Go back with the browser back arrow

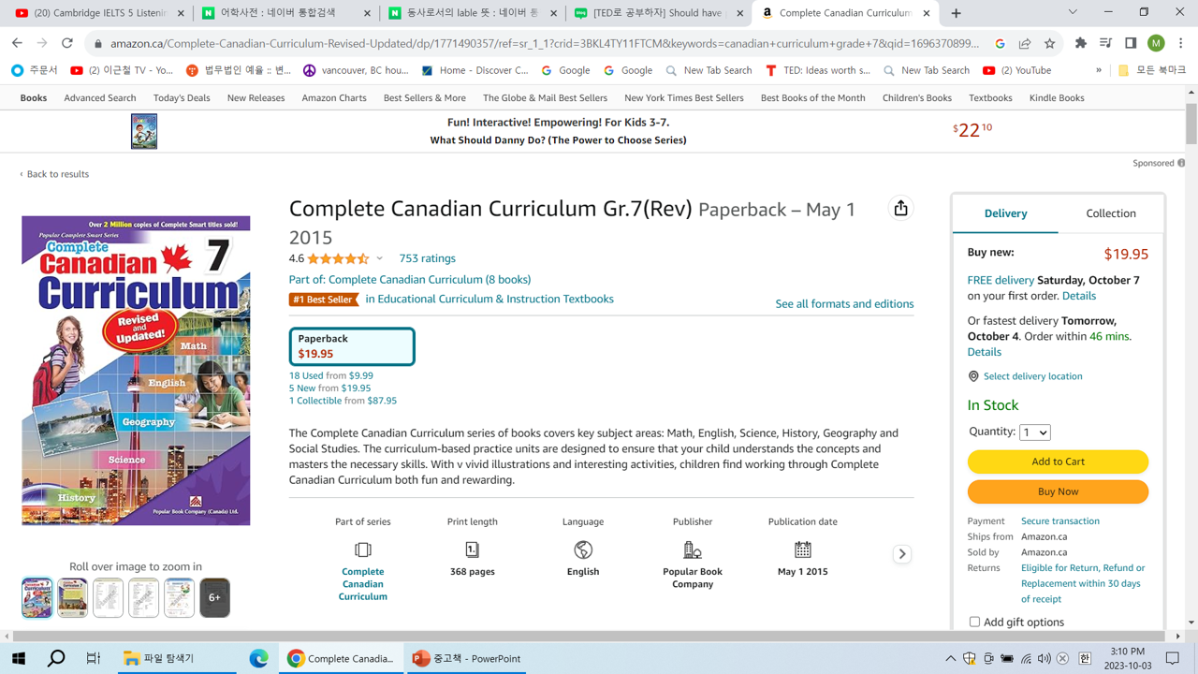tap(17, 43)
